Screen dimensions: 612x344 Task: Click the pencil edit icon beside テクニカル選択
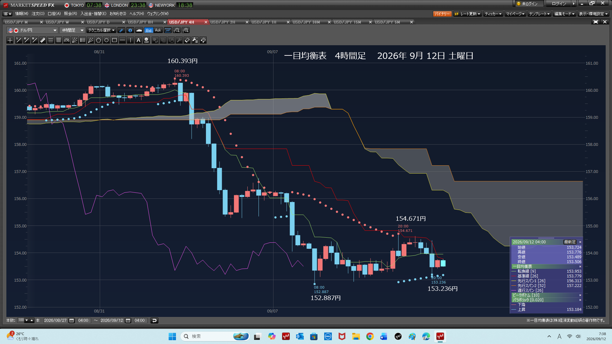pos(121,30)
